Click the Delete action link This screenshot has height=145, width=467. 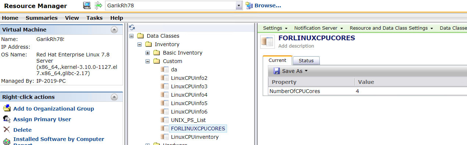(x=22, y=130)
